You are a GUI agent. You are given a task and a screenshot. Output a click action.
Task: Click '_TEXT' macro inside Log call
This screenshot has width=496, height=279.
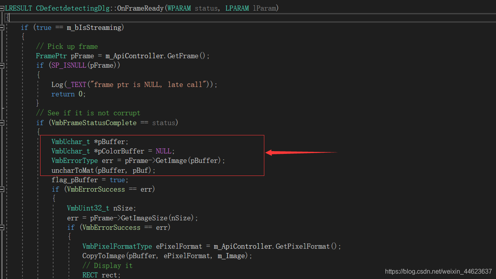[76, 85]
